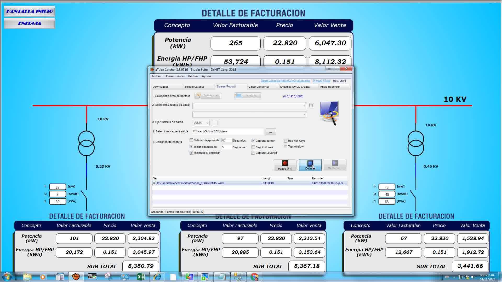
Task: Enable the Capture Layered checkbox
Action: 253,153
